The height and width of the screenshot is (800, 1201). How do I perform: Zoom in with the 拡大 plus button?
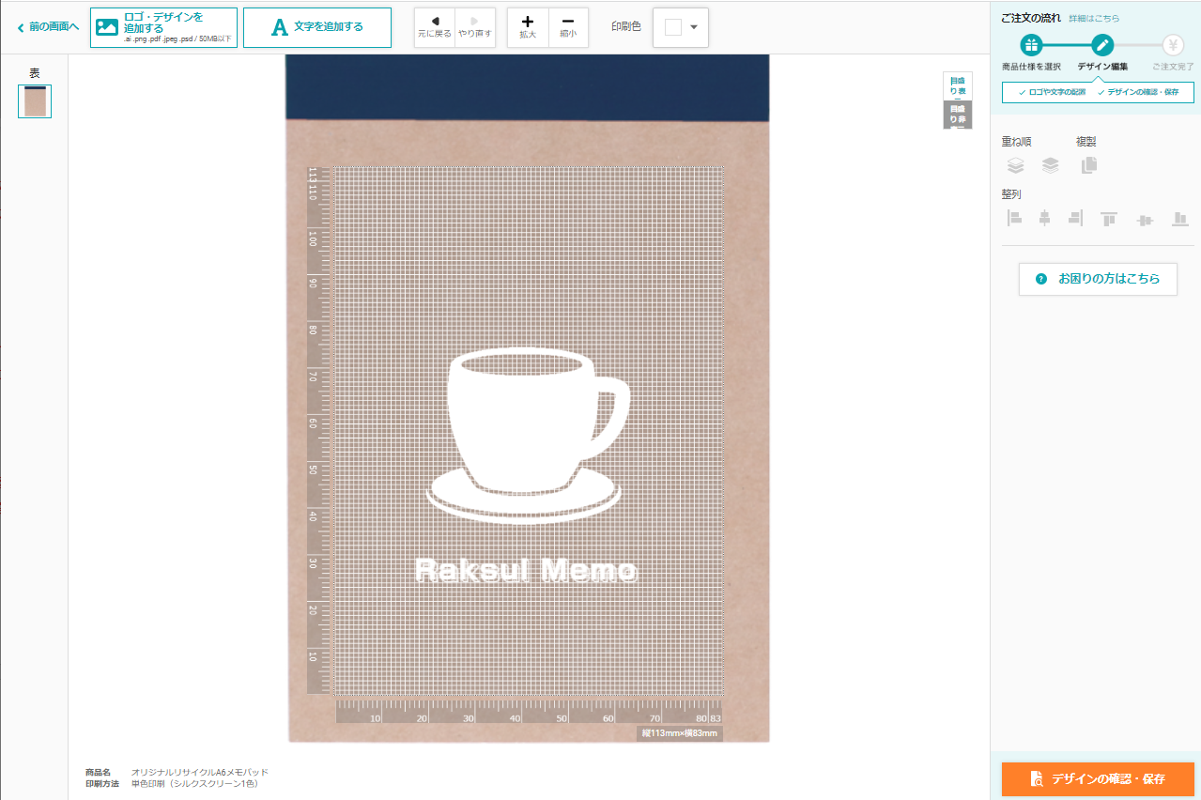click(528, 27)
